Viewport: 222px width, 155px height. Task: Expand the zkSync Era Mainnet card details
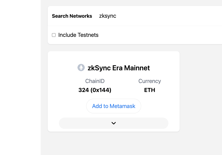(x=114, y=123)
